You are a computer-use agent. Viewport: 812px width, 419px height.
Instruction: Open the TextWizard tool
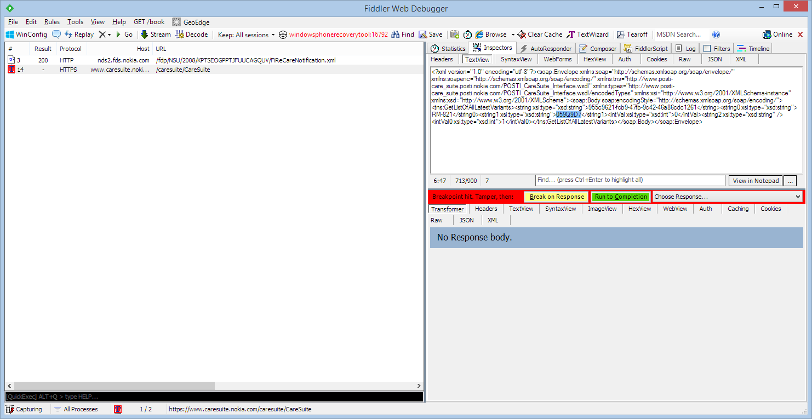click(x=587, y=35)
